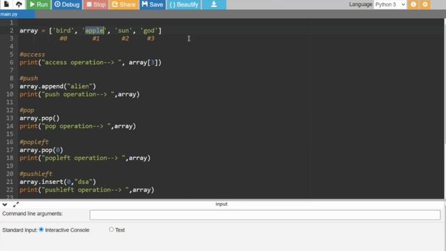Click print pushleft operation line
This screenshot has width=446, height=251.
coord(86,190)
